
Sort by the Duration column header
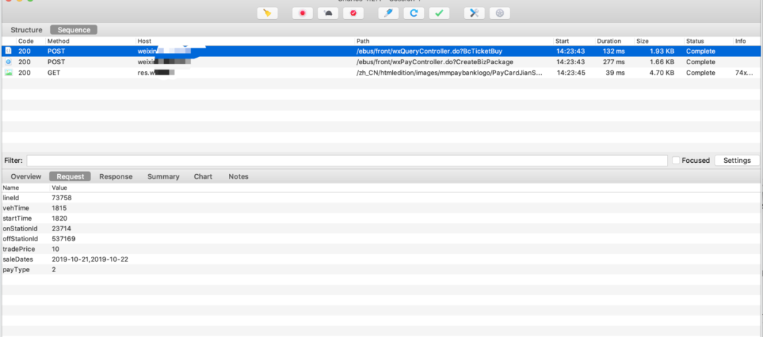coord(609,42)
